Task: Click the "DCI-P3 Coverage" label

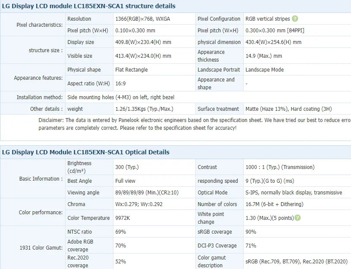Action: pyautogui.click(x=217, y=245)
